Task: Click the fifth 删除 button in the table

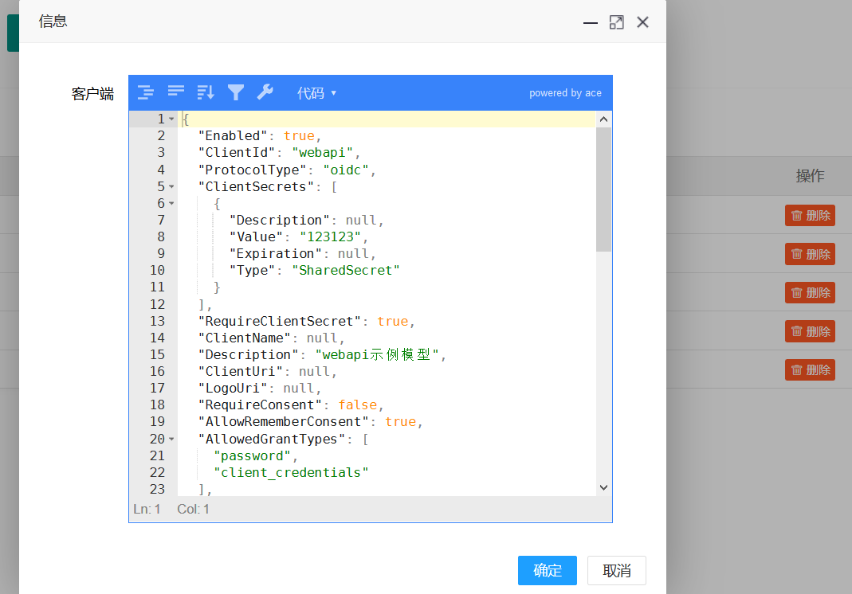Action: 810,369
